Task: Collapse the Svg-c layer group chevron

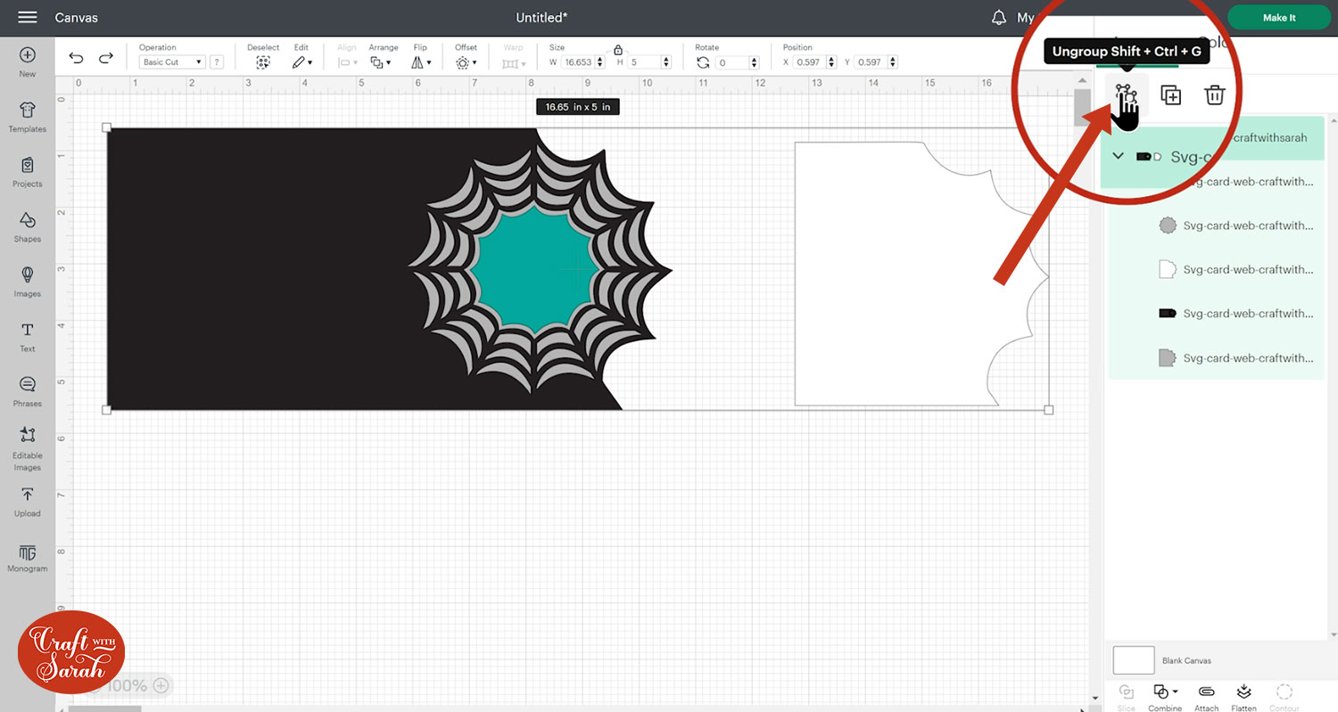Action: [x=1118, y=157]
